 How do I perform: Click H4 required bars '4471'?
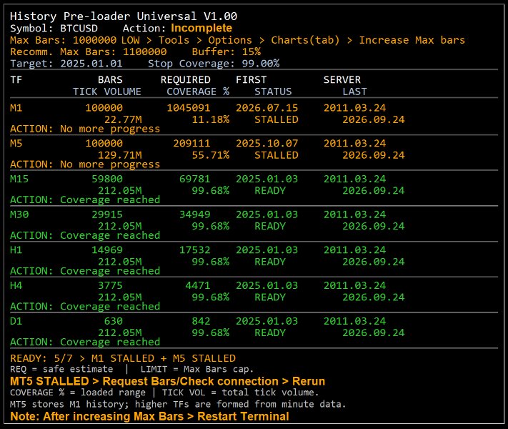(x=198, y=286)
